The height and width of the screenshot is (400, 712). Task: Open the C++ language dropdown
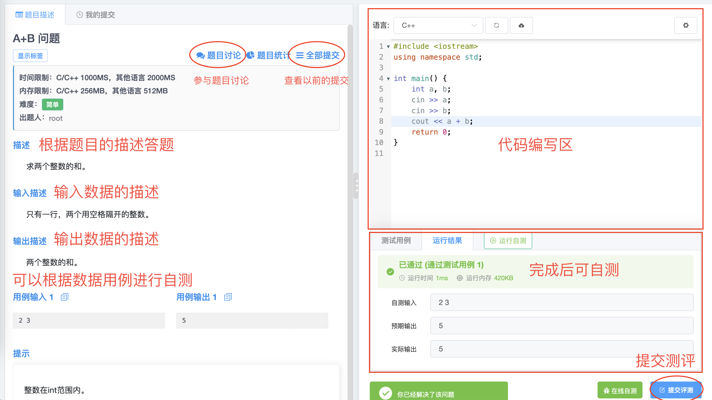click(x=438, y=25)
